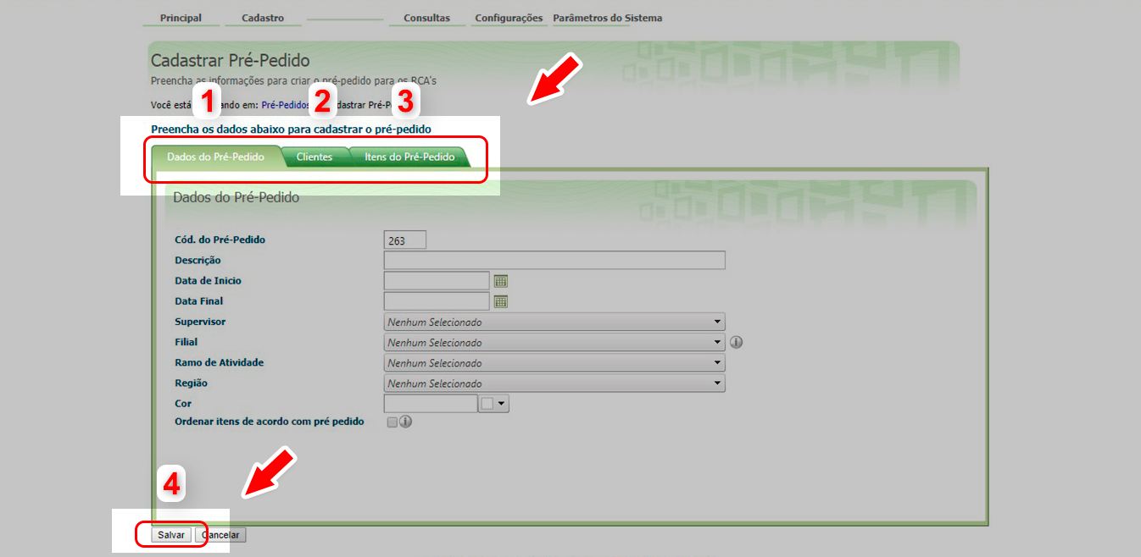Open the Data Final calendar picker

[500, 301]
